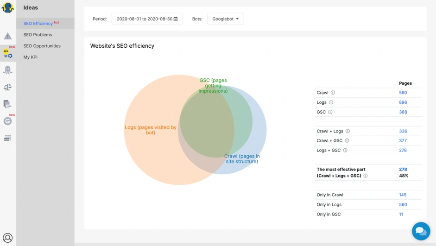
Task: Open the live chat bubble
Action: point(421,231)
